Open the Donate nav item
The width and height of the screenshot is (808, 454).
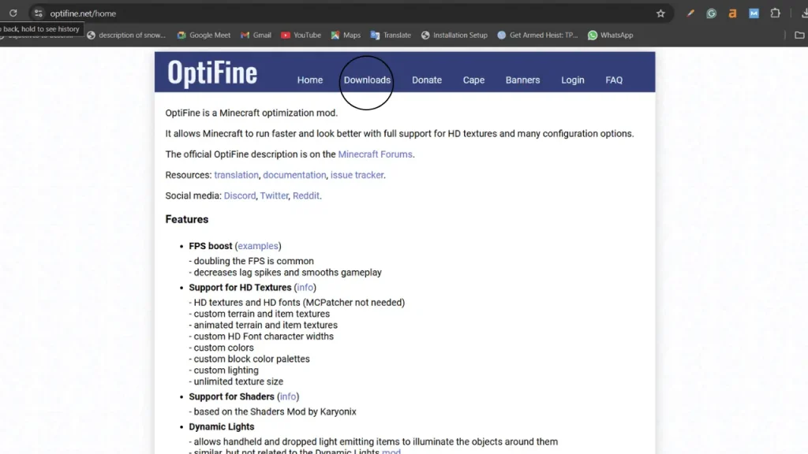(427, 80)
